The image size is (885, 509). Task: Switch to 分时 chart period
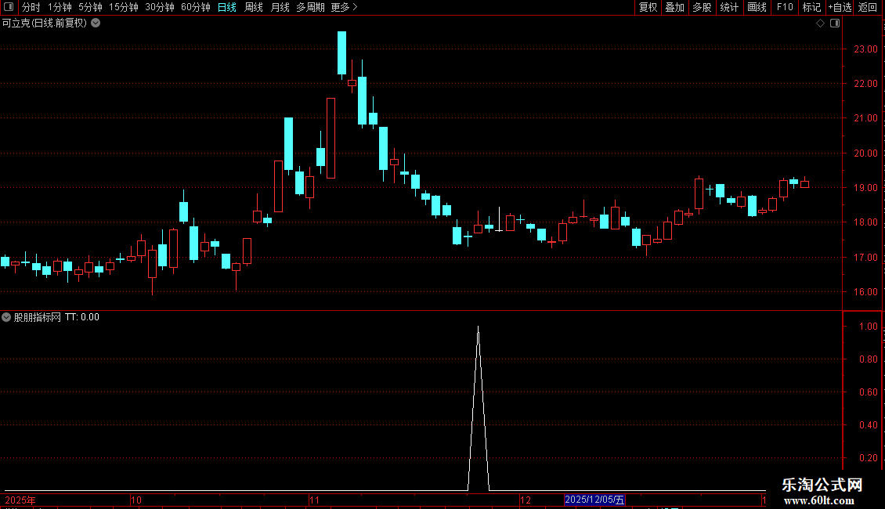pyautogui.click(x=31, y=7)
